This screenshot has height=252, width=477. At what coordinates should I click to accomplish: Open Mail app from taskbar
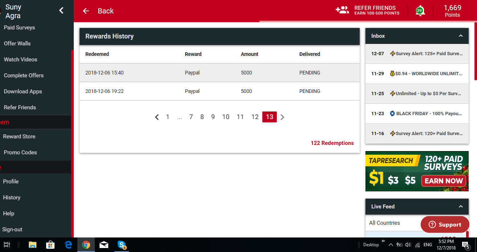[104, 245]
